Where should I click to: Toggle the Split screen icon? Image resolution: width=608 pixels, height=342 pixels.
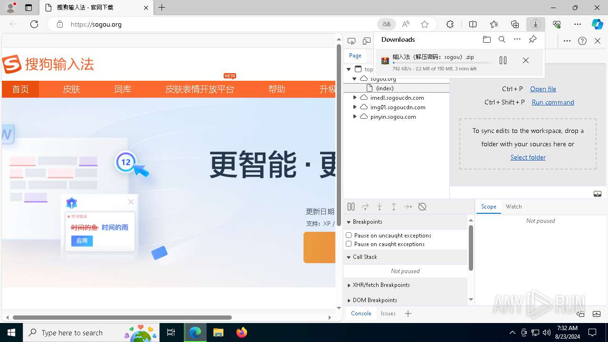473,24
